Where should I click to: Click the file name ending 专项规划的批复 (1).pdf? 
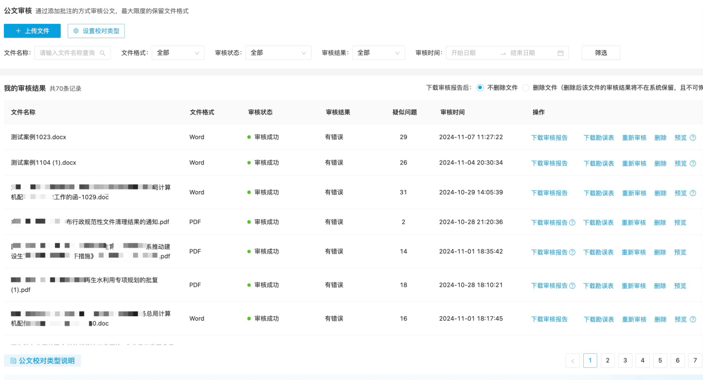pyautogui.click(x=84, y=285)
